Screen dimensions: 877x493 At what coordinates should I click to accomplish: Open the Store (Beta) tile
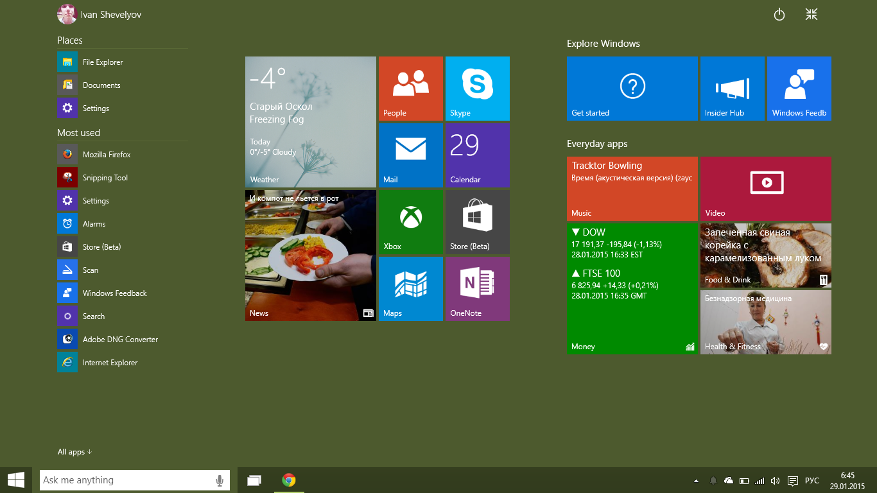click(x=478, y=222)
